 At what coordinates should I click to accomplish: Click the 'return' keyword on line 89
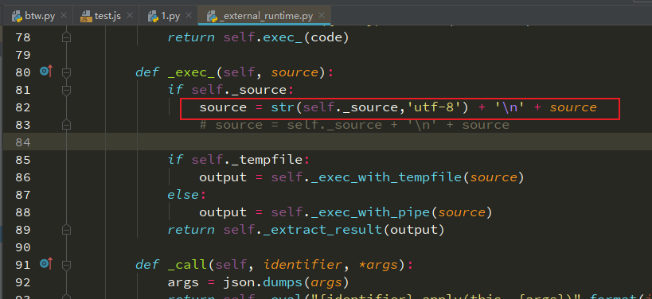point(191,230)
